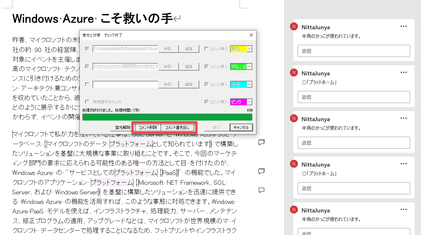Image resolution: width=421 pixels, height=235 pixels.
Task: Expand the 黄色 highlight color dropdown
Action: pyautogui.click(x=249, y=49)
